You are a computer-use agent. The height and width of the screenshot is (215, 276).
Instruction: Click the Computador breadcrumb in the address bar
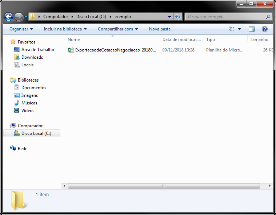click(x=56, y=17)
